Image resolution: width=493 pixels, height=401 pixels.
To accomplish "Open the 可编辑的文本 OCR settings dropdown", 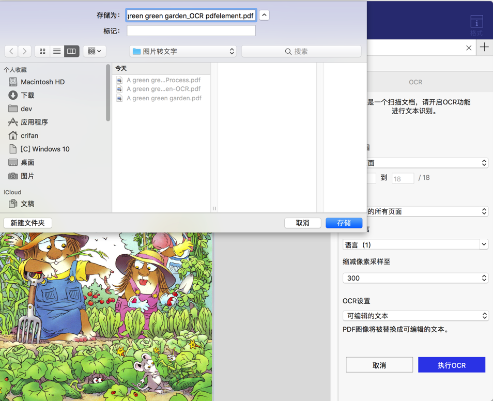I will (415, 315).
